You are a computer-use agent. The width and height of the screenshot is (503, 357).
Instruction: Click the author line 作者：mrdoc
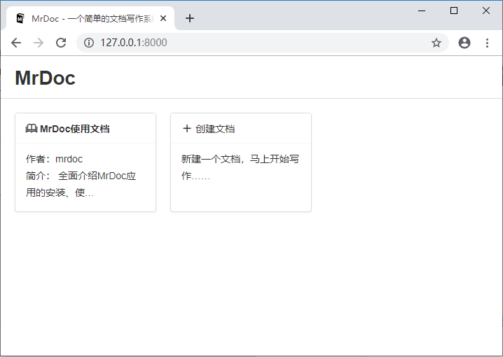55,159
